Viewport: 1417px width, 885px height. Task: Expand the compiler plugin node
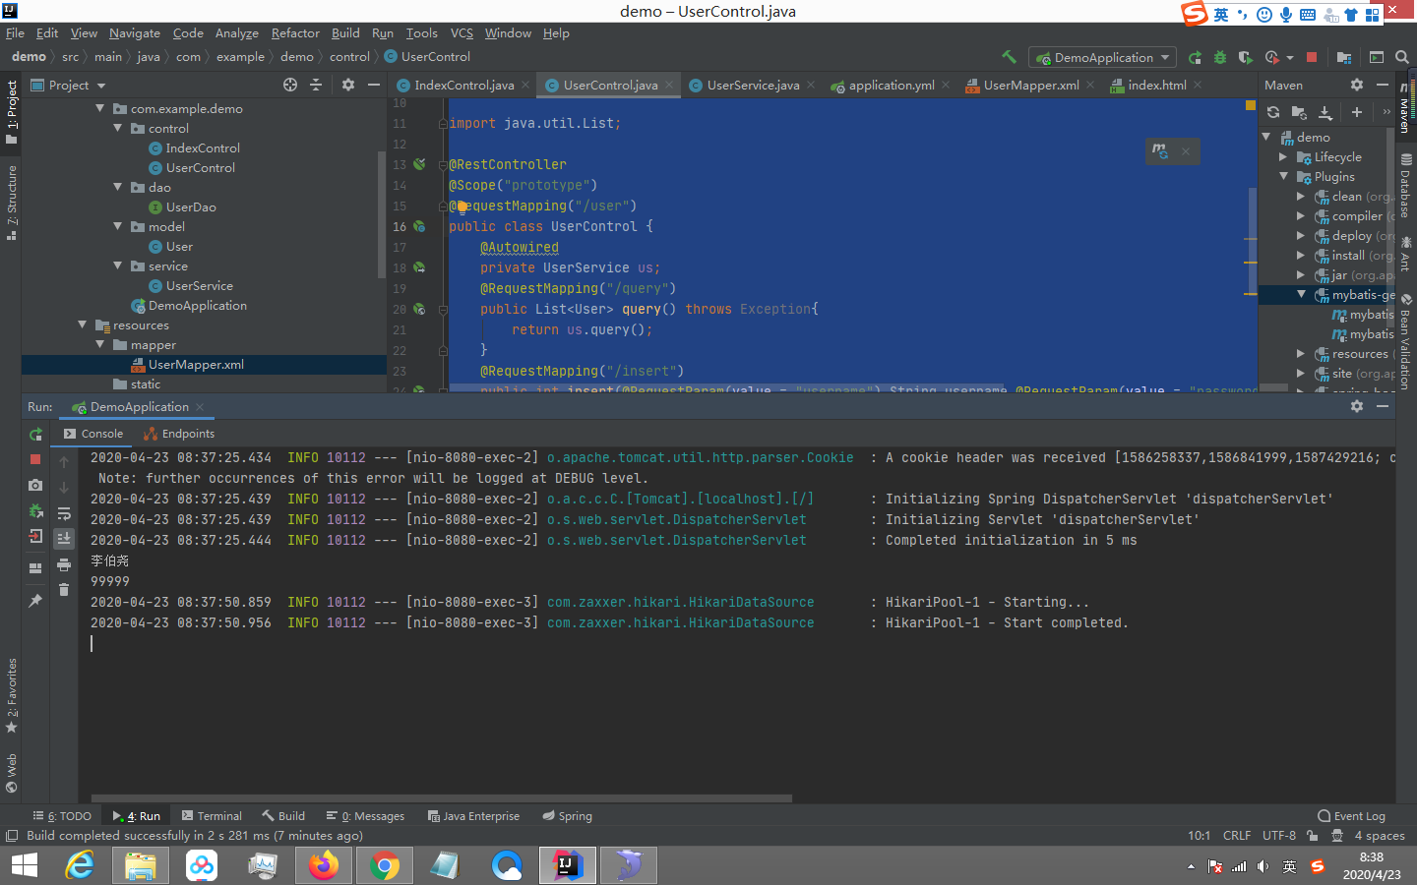coord(1301,215)
